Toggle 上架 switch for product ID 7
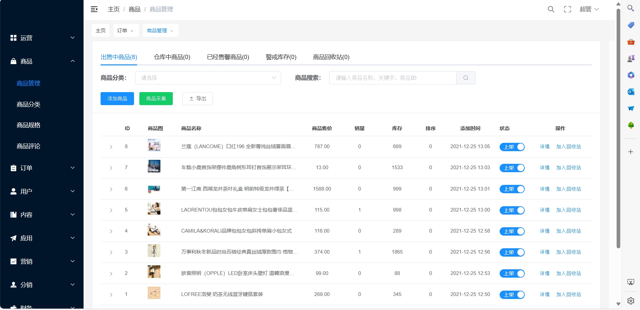Viewport: 640px width, 310px height. tap(512, 168)
